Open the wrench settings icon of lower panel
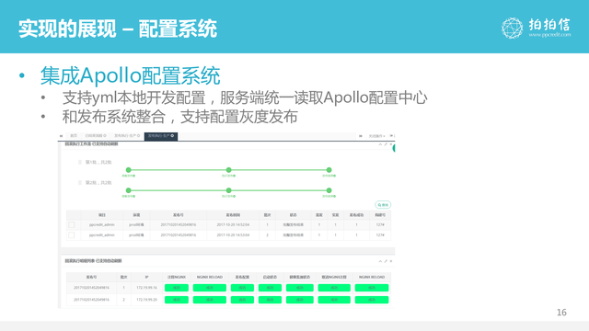The image size is (589, 331). click(x=386, y=261)
